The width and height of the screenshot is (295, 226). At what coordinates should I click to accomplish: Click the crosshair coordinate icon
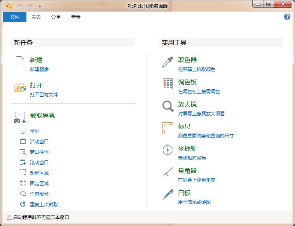168,150
